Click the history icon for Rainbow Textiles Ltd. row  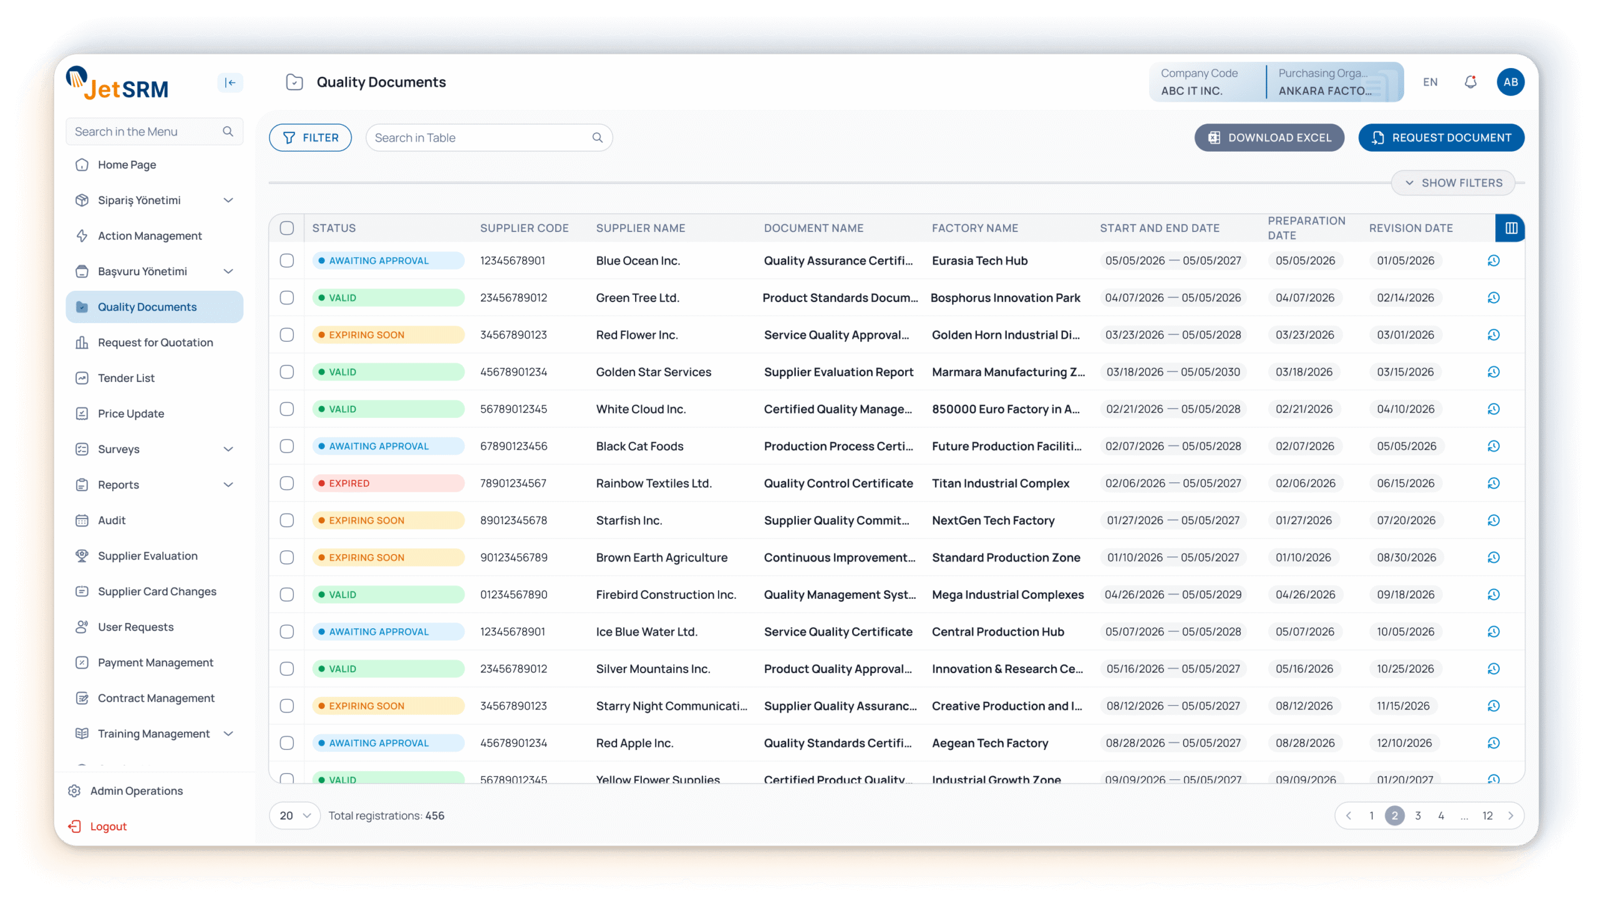click(x=1493, y=484)
